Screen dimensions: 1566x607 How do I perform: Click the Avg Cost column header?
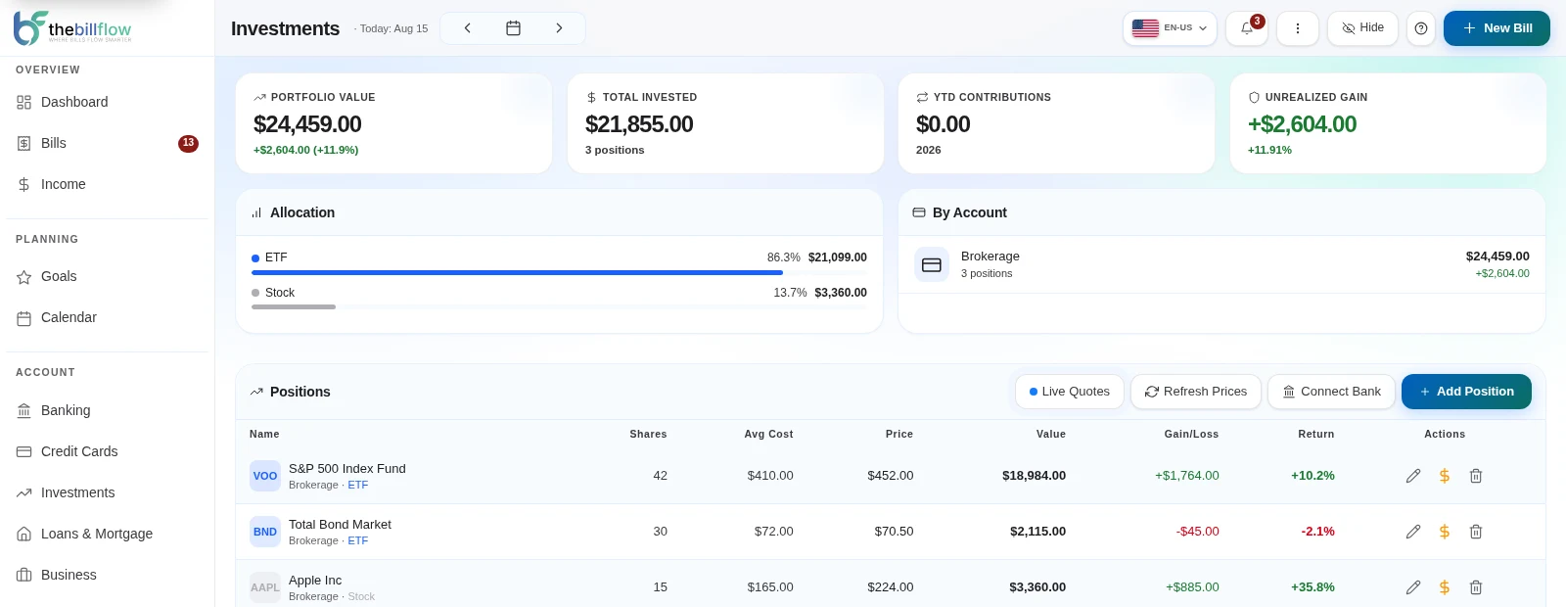[x=768, y=434]
